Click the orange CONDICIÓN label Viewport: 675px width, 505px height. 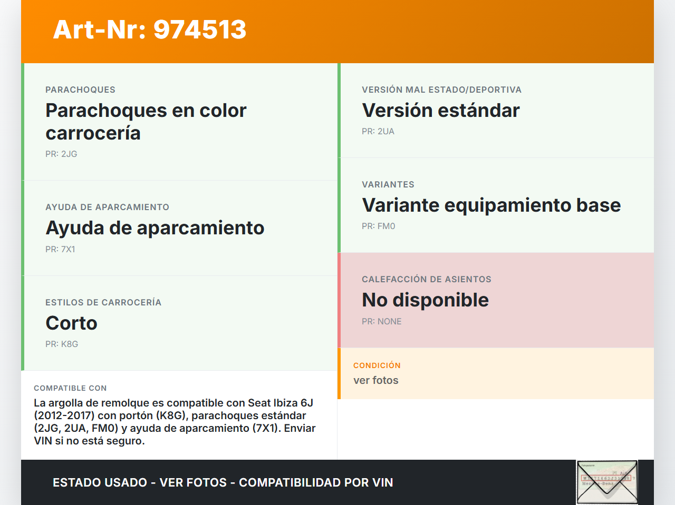tap(377, 365)
